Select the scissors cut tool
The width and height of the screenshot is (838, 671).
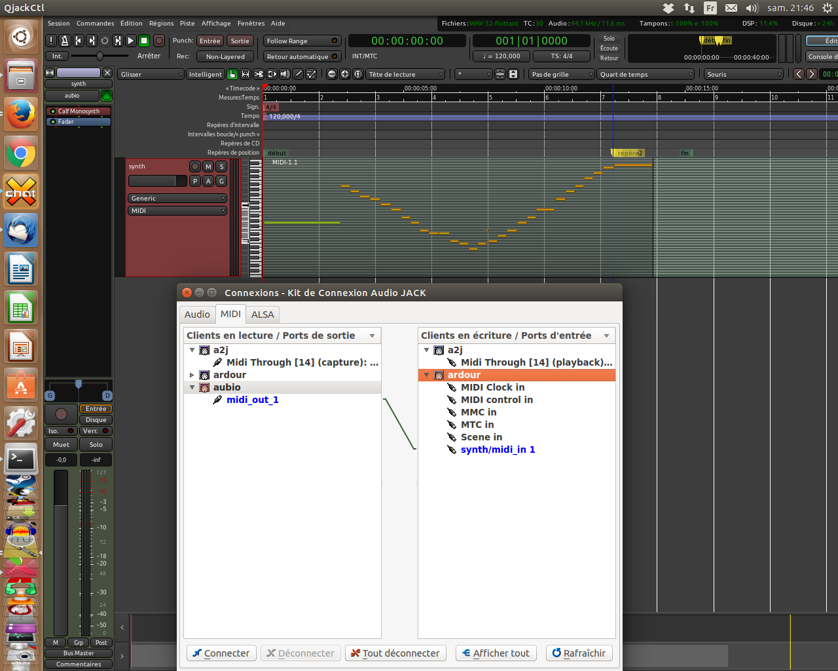pos(259,74)
